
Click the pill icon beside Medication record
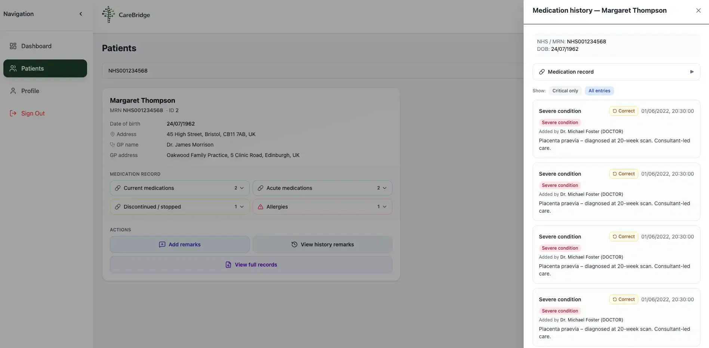click(542, 72)
